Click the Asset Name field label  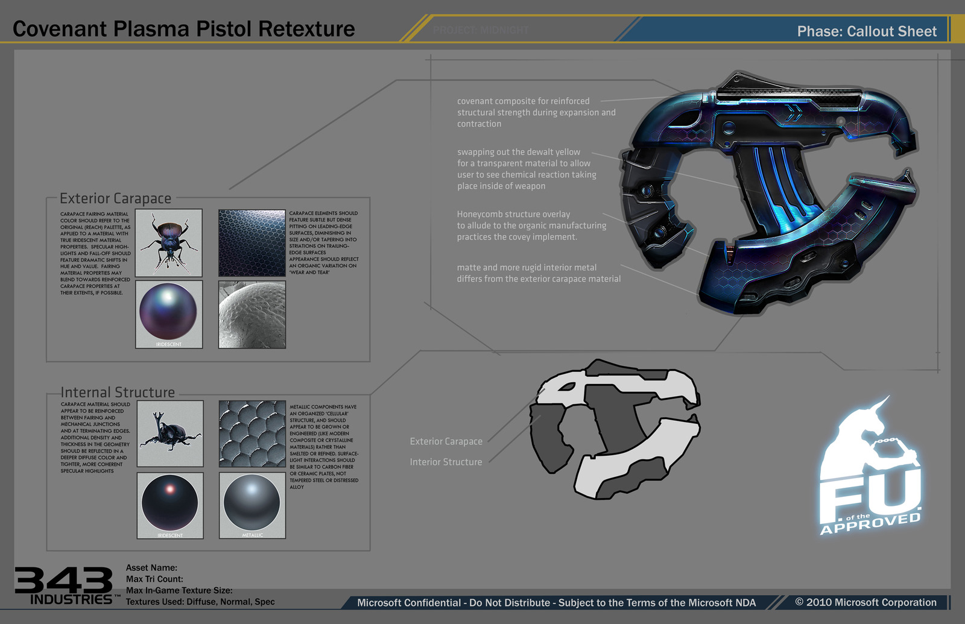click(151, 568)
